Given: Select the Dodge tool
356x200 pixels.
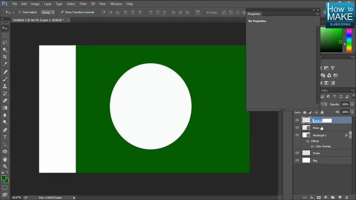Looking at the screenshot, I should coord(5,122).
